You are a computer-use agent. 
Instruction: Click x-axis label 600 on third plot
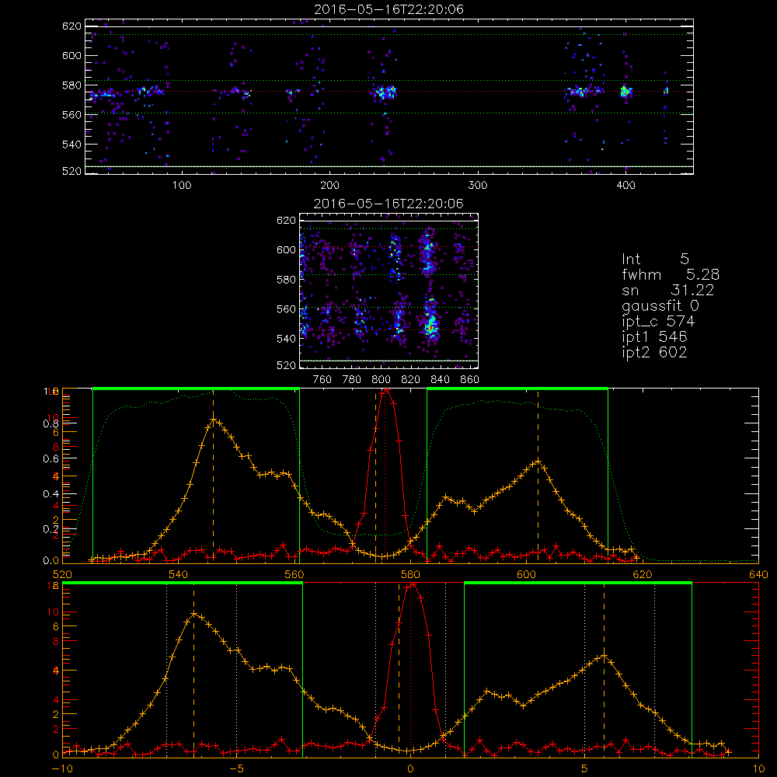pos(526,575)
